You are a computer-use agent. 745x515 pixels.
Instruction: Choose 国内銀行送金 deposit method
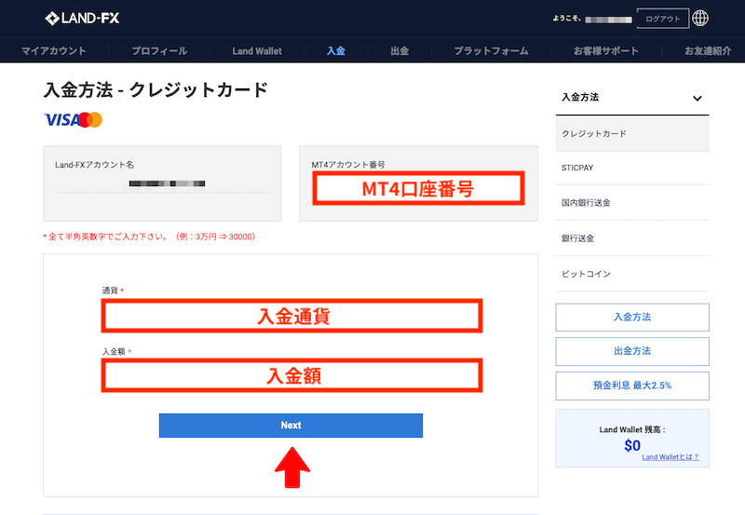tap(632, 203)
